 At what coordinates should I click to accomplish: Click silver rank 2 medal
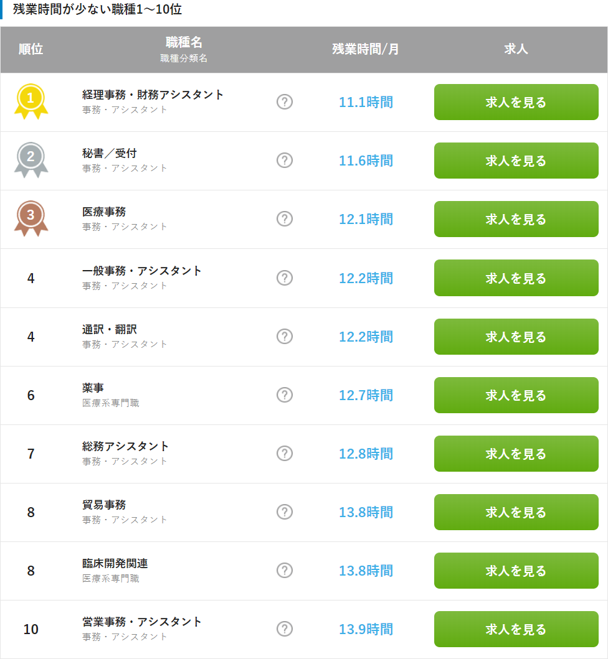[31, 159]
